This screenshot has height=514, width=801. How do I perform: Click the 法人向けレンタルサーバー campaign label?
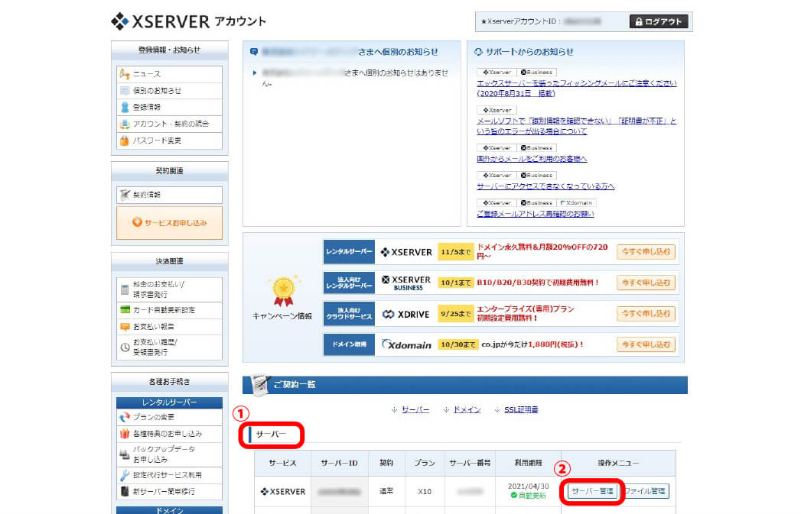(x=349, y=283)
